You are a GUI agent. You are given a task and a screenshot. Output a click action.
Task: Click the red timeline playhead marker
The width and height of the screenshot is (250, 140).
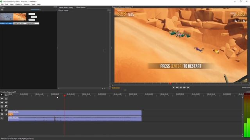64,96
